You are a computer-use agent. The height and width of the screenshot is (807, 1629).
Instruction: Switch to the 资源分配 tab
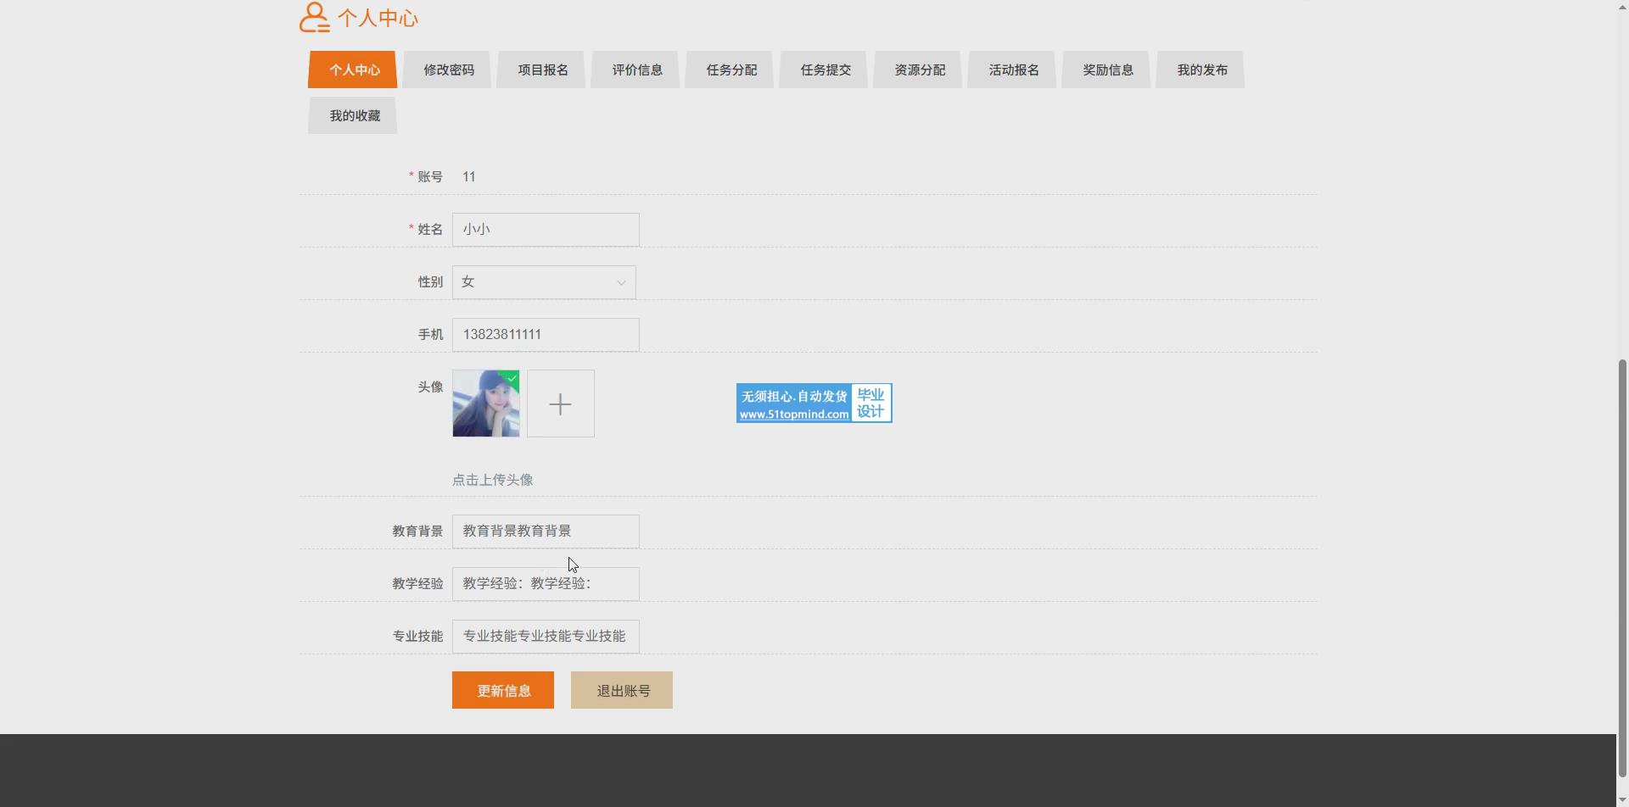coord(919,70)
